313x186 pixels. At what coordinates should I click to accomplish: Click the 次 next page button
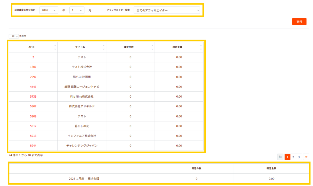click(306, 157)
